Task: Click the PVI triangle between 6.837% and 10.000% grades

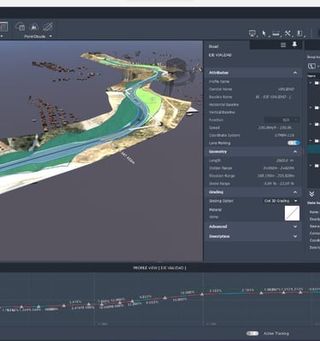Action: point(165,298)
